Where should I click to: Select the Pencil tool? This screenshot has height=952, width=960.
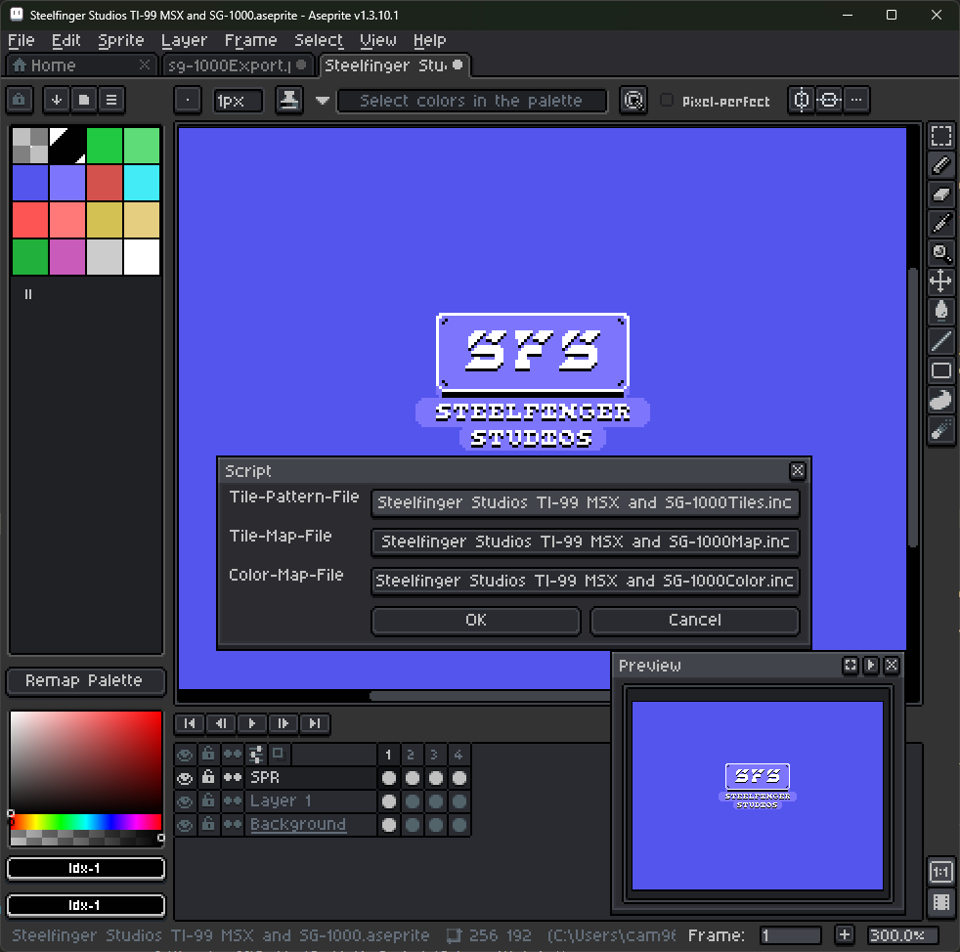coord(941,164)
